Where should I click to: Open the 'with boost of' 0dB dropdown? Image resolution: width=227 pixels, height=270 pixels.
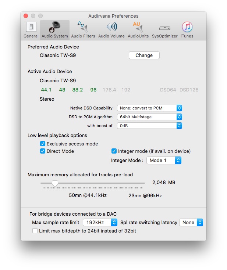click(149, 126)
